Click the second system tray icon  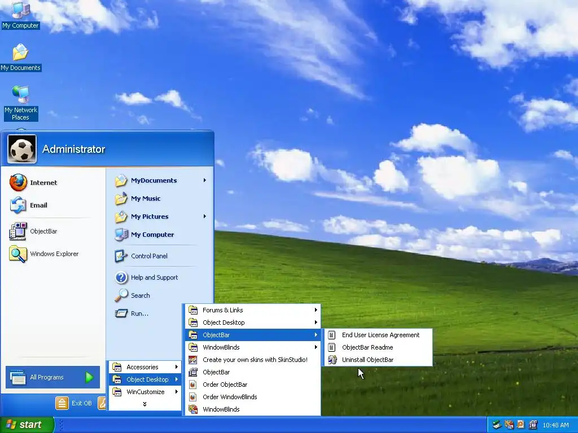tap(509, 425)
